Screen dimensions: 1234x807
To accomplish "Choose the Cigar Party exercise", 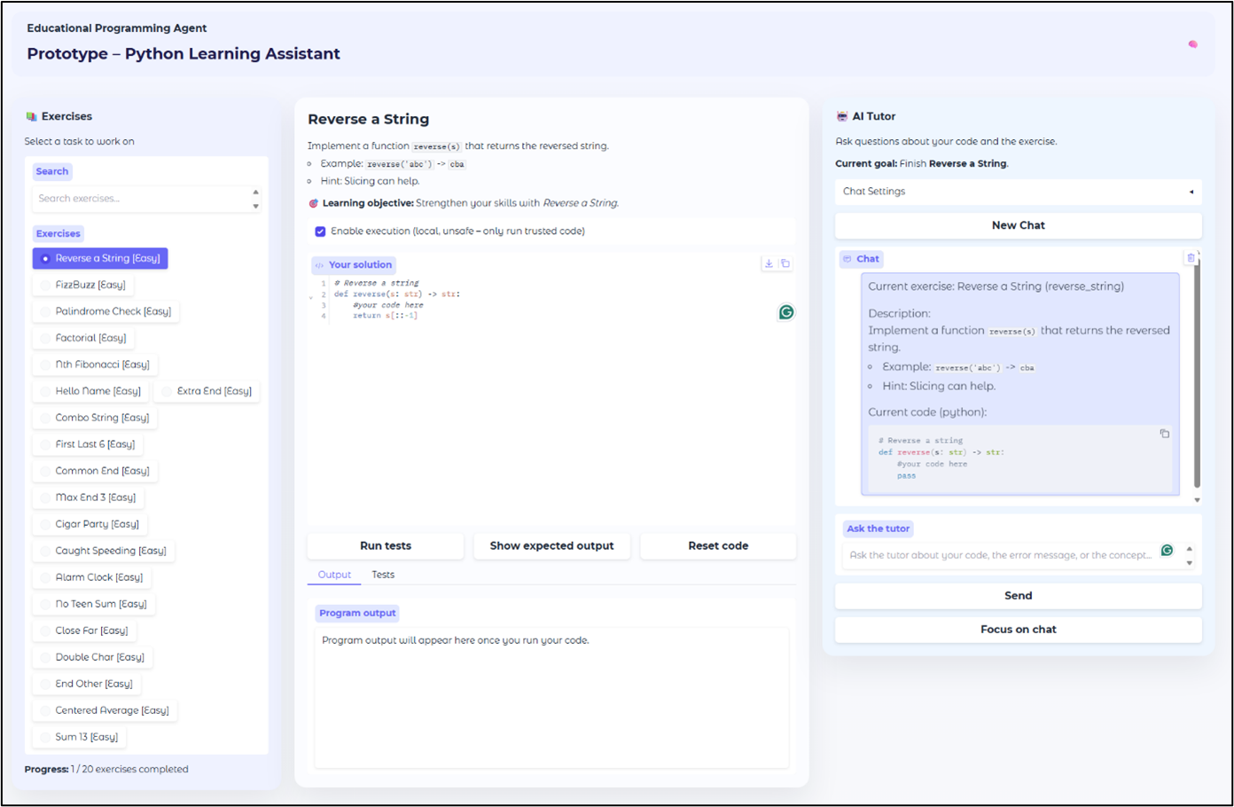I will click(x=90, y=524).
